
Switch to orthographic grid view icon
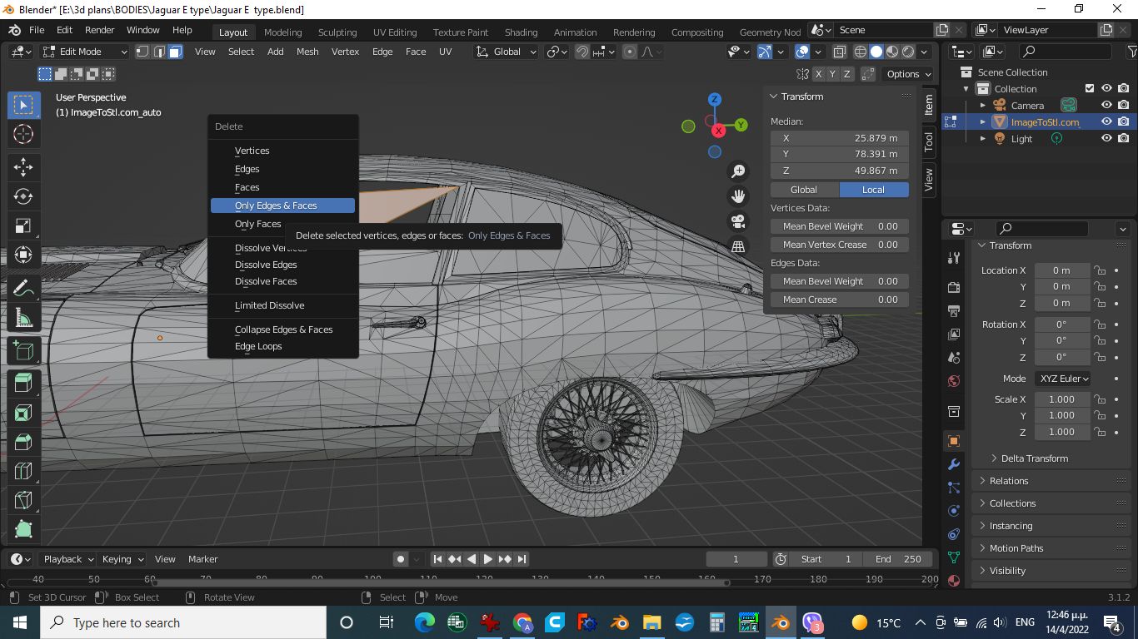738,246
